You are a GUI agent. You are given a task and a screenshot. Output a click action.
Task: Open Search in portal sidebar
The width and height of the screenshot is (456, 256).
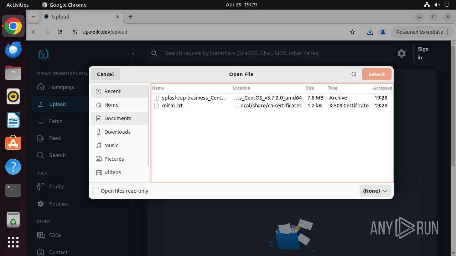(57, 155)
